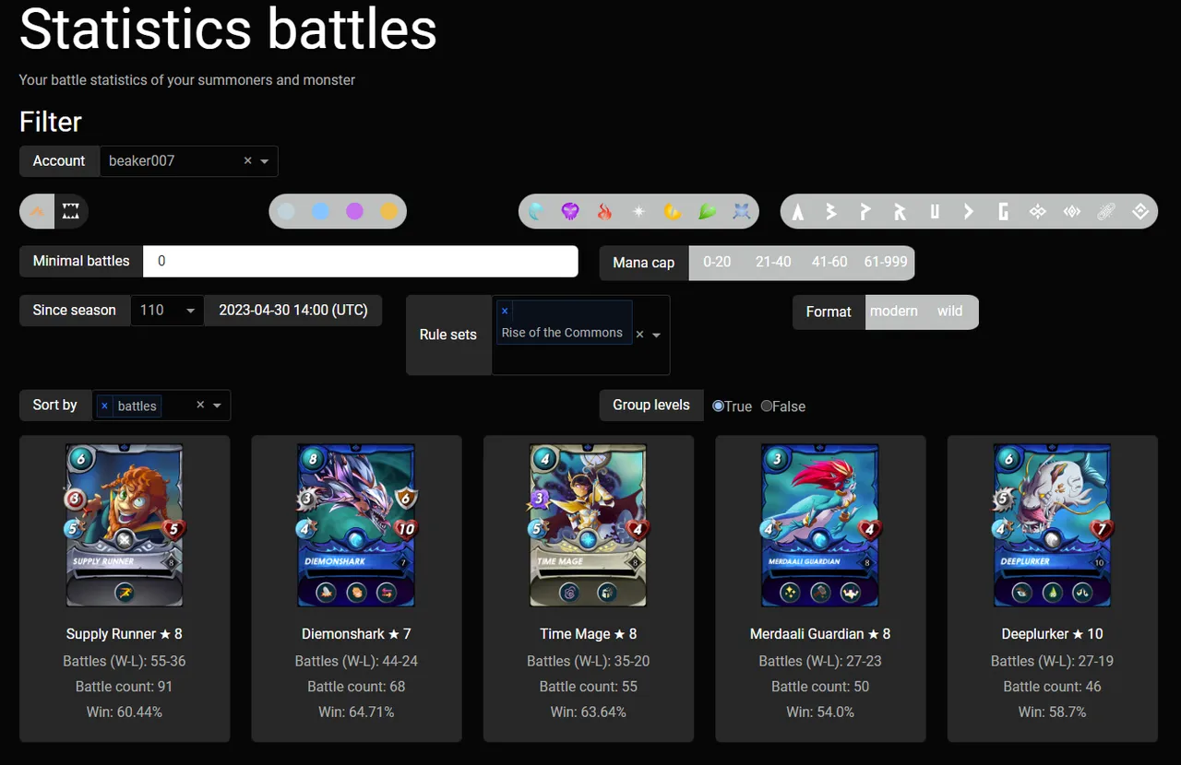
Task: Click the 'Time Mage ★ 8' title
Action: click(x=589, y=634)
